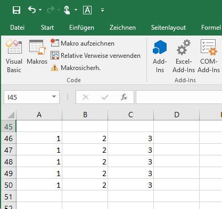222x209 pixels.
Task: Click empty cell A45
Action: tap(39, 126)
